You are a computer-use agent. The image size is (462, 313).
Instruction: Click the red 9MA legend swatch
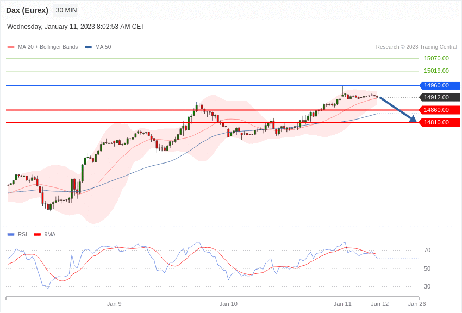pos(37,235)
